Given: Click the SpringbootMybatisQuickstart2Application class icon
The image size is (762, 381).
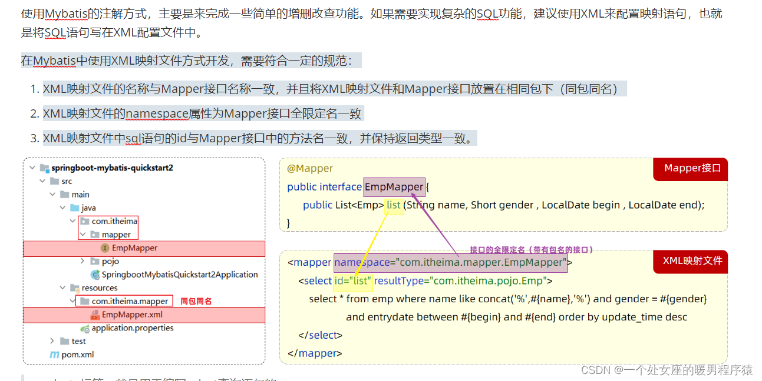Looking at the screenshot, I should click(95, 275).
